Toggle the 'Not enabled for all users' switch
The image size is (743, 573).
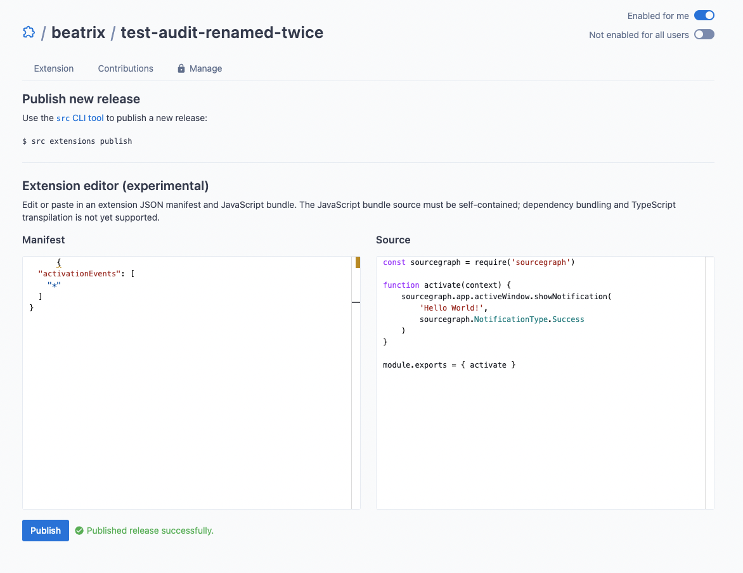pyautogui.click(x=704, y=35)
